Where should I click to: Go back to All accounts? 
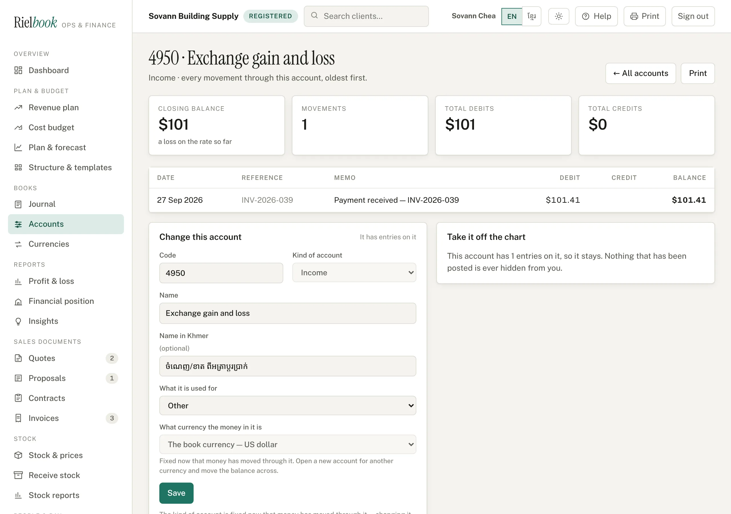[x=640, y=74]
